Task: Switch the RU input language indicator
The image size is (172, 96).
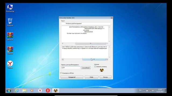Action: pos(140,90)
